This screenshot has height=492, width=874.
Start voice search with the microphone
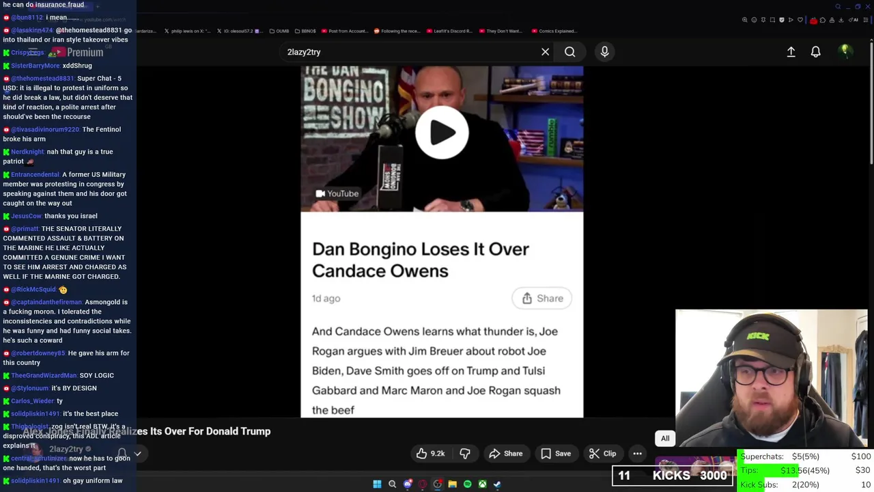604,52
